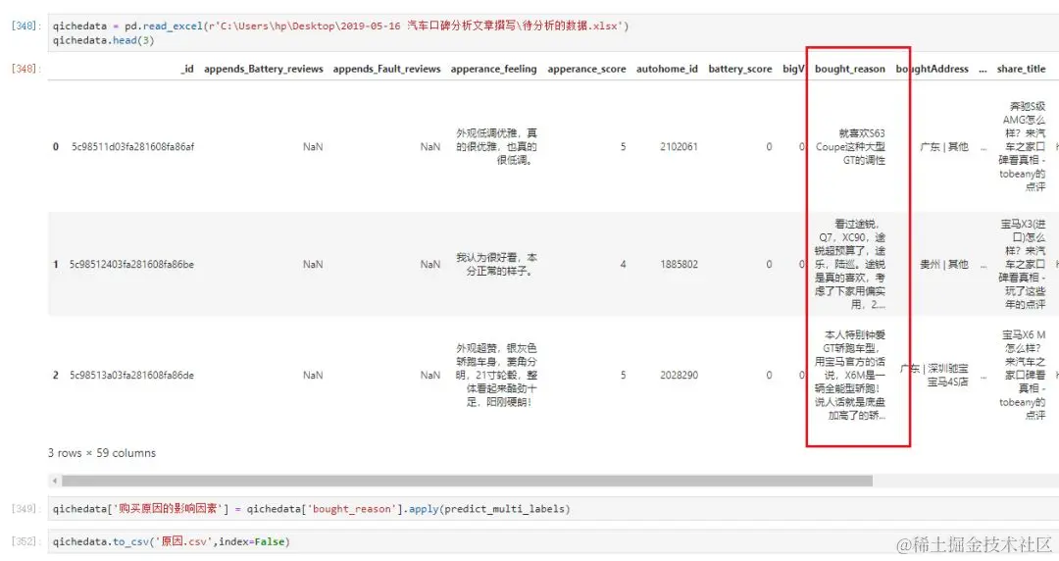This screenshot has width=1059, height=561.
Task: Click row index 1 label
Action: point(55,264)
